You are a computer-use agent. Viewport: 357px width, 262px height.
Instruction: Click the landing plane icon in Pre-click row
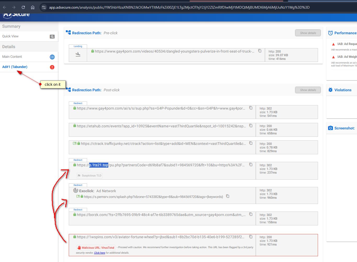78,54
